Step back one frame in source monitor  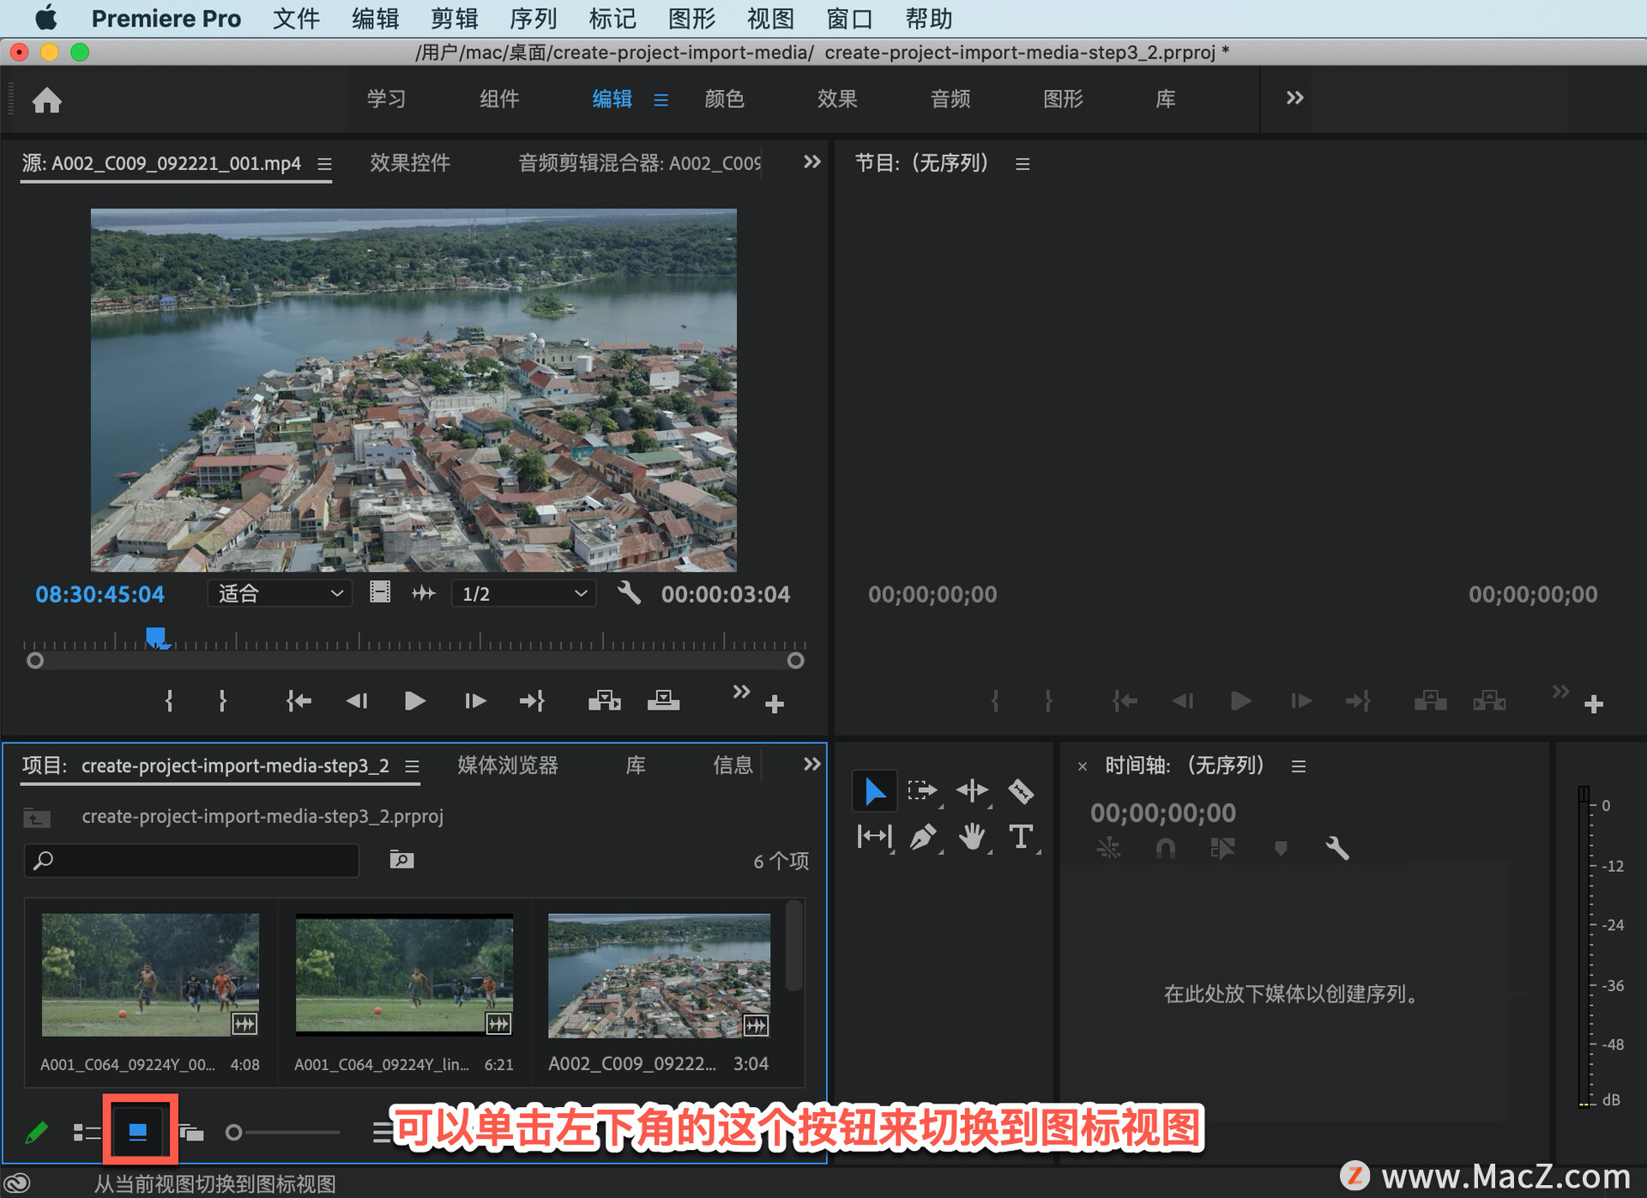tap(357, 701)
